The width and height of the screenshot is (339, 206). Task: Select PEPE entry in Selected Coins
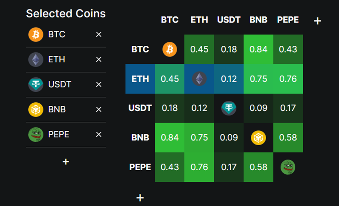tap(66, 135)
